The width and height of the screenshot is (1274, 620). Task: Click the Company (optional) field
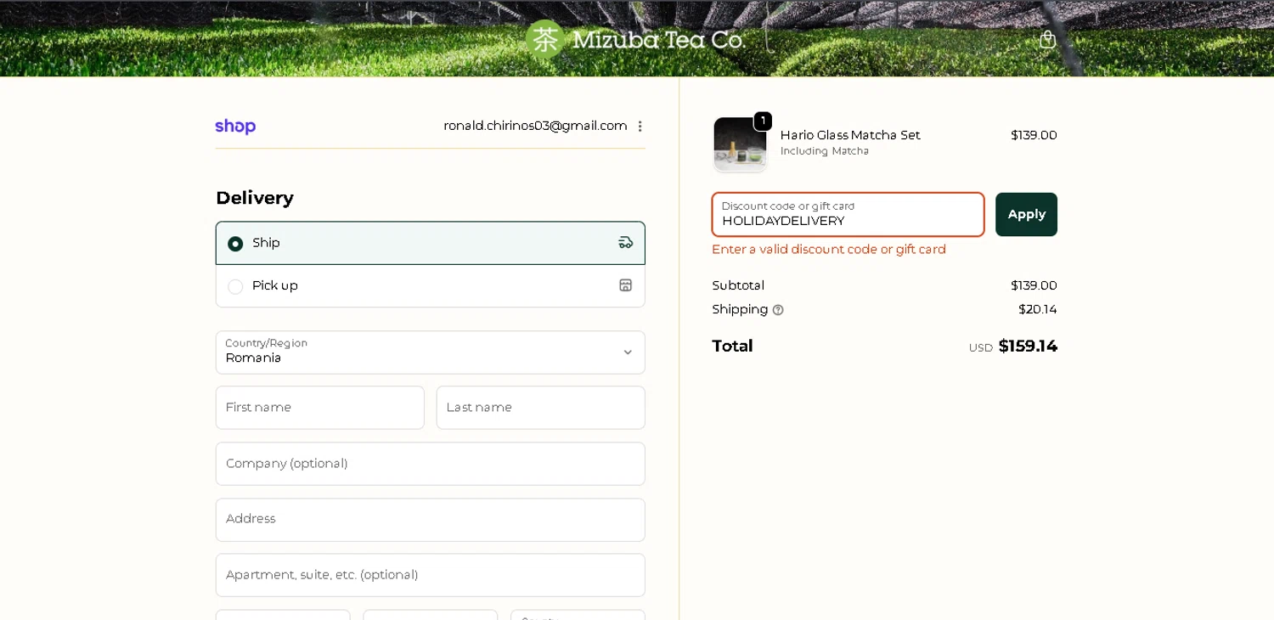click(431, 464)
